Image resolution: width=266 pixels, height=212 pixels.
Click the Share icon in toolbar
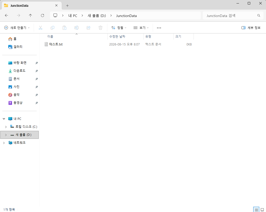tap(88, 28)
